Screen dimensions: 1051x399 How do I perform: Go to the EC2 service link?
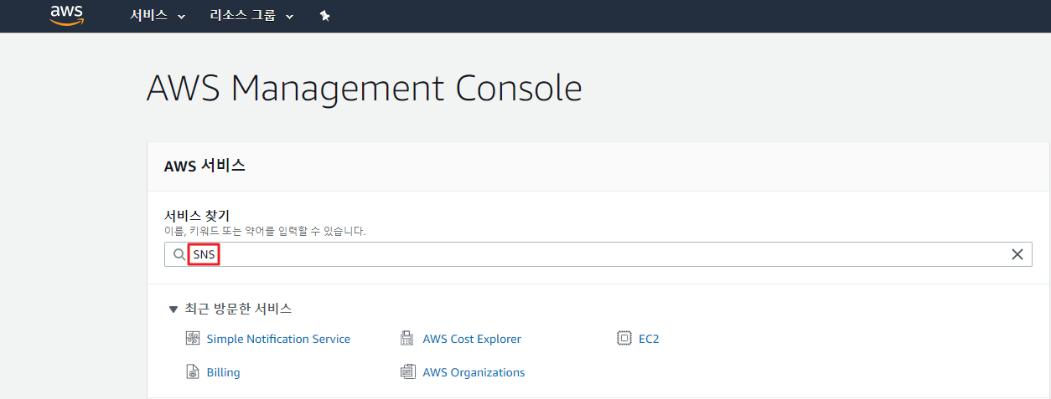pyautogui.click(x=649, y=339)
